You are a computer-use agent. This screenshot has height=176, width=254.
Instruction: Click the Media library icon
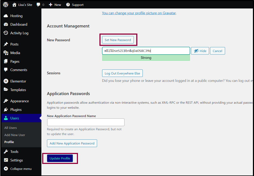pyautogui.click(x=6, y=53)
